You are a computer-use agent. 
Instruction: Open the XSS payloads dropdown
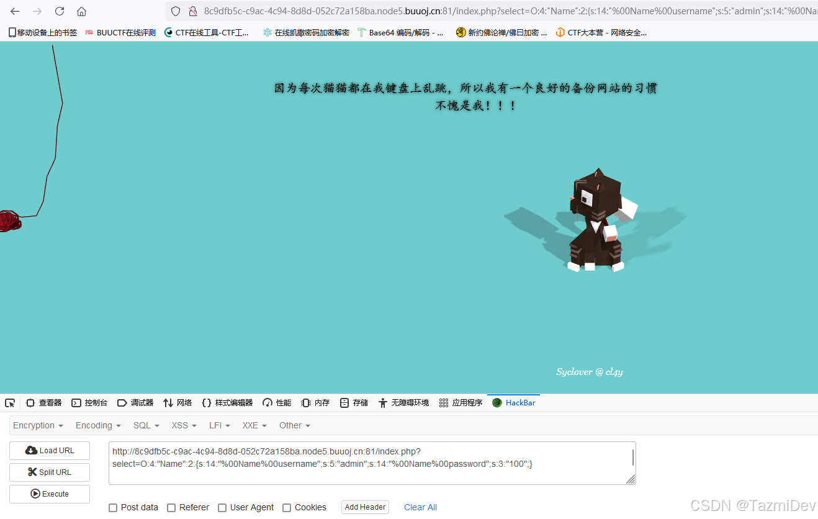pyautogui.click(x=183, y=425)
